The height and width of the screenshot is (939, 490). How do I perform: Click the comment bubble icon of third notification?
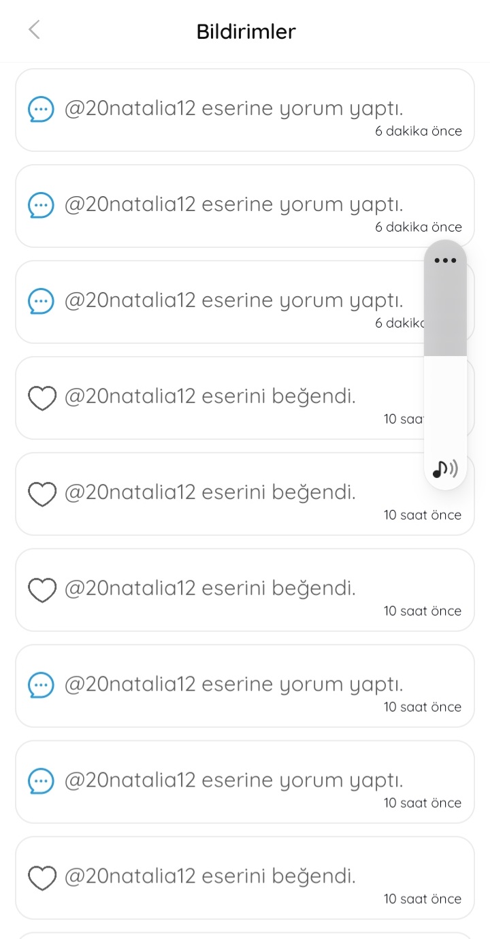point(41,301)
